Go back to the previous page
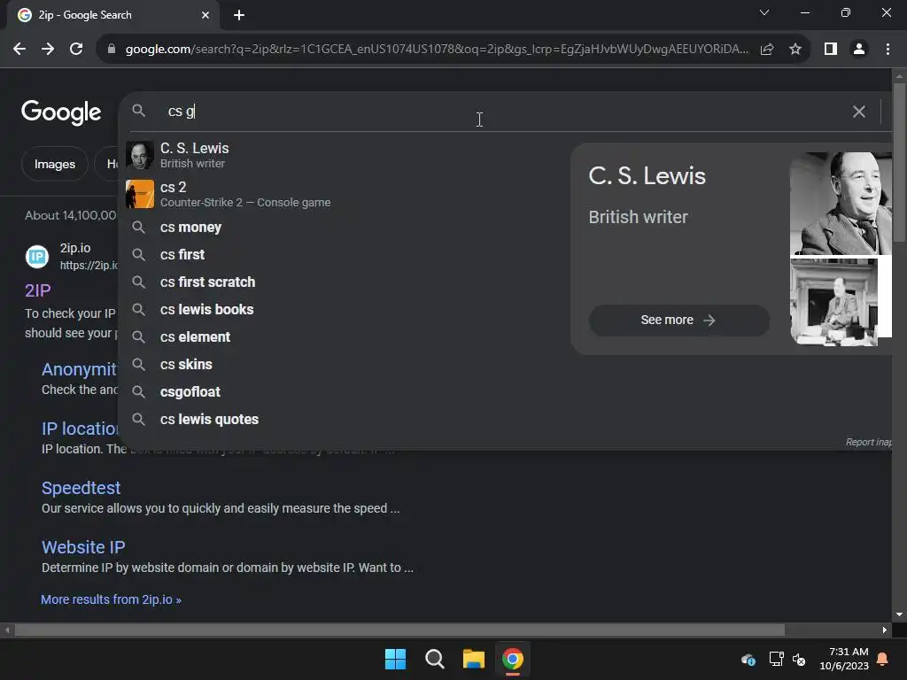 pos(19,50)
